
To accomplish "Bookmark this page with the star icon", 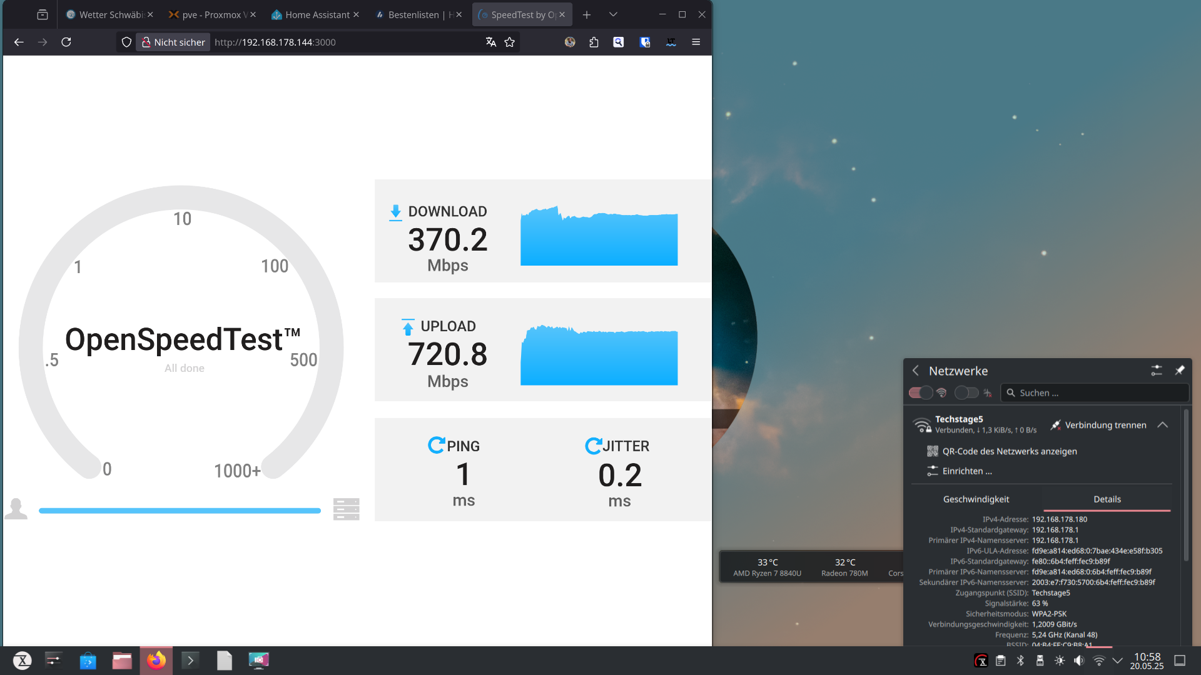I will click(x=510, y=42).
